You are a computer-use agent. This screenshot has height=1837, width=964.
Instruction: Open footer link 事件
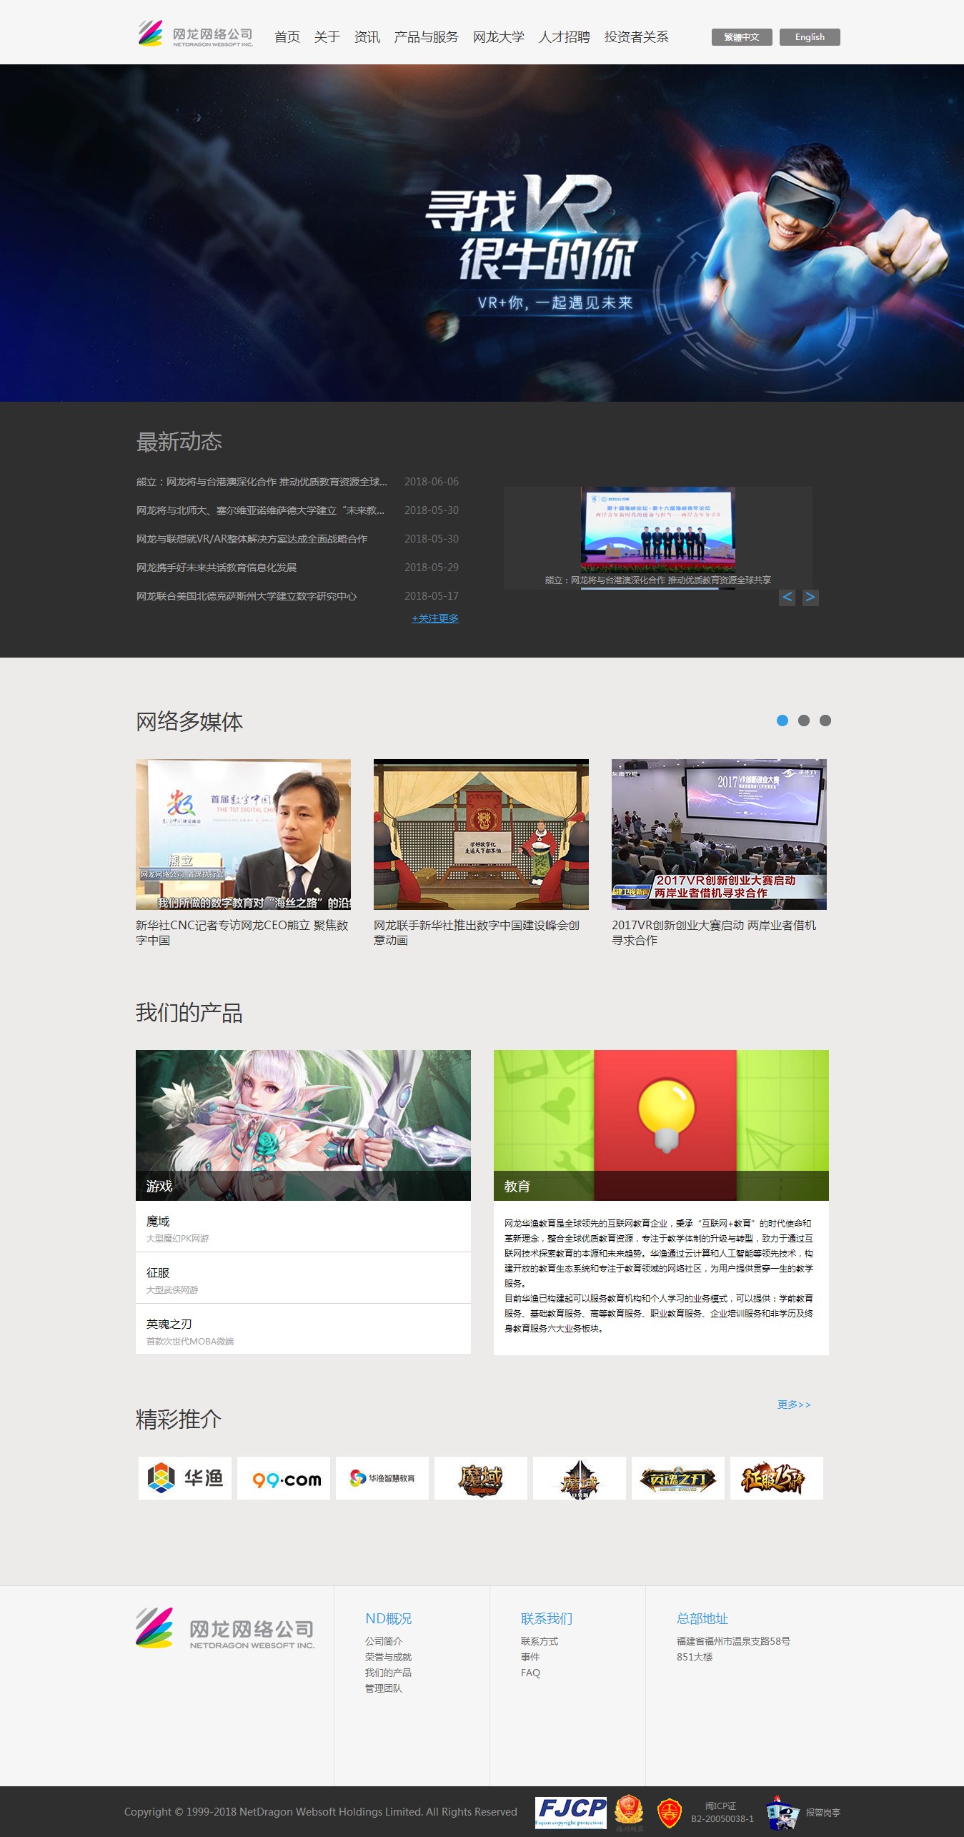point(530,1657)
